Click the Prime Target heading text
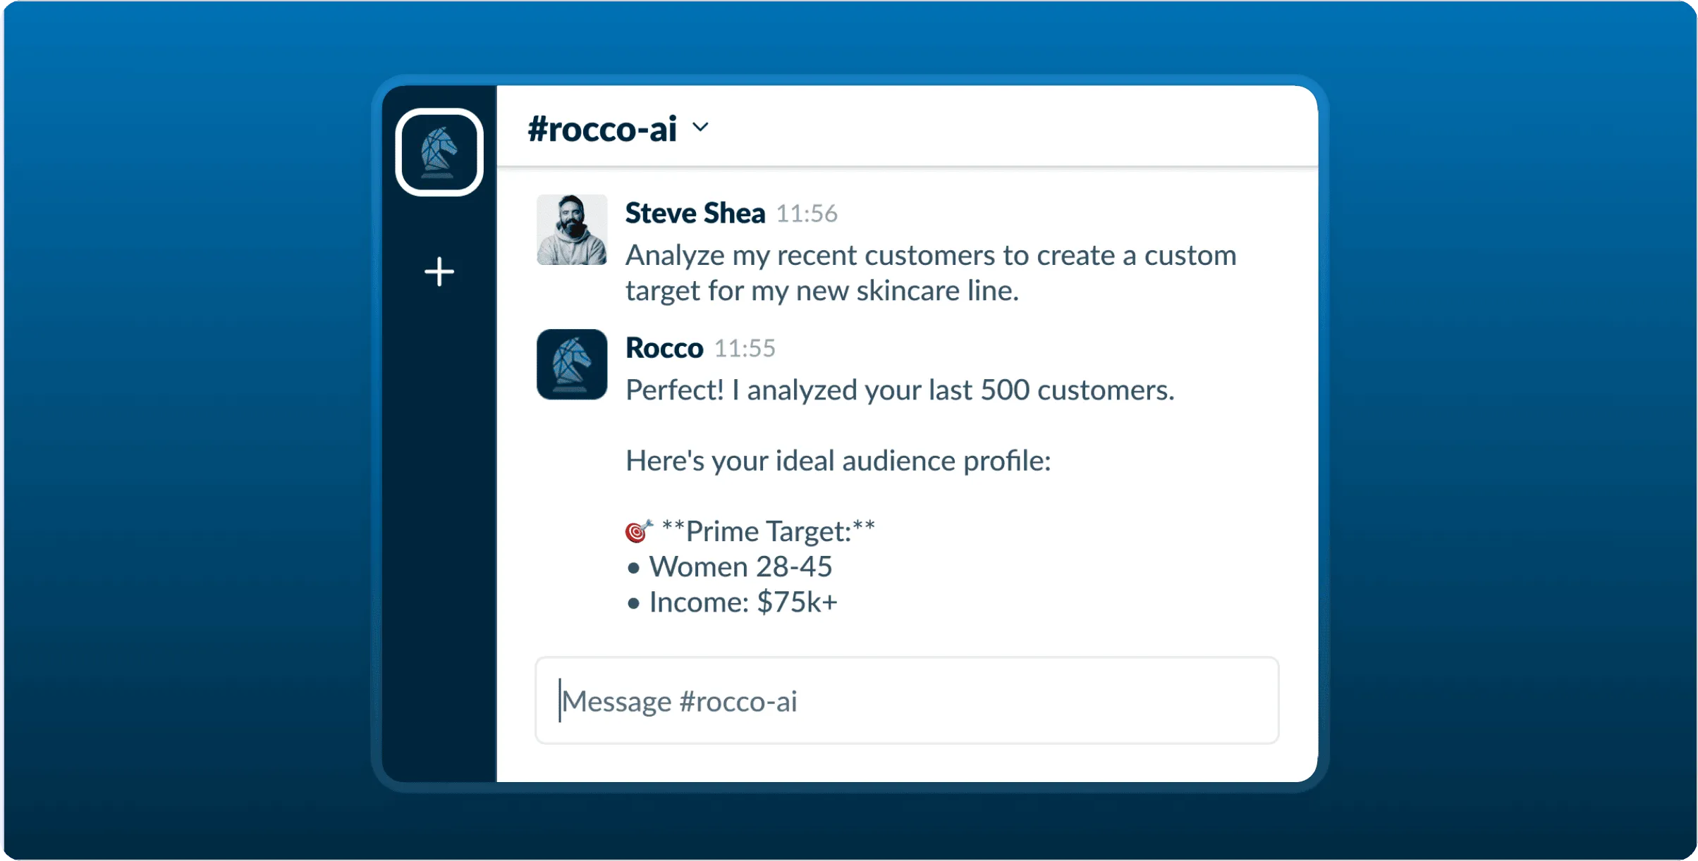Image resolution: width=1698 pixels, height=861 pixels. pos(769,531)
